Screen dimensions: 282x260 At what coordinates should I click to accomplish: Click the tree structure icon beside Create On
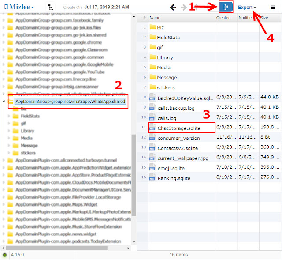click(x=51, y=7)
